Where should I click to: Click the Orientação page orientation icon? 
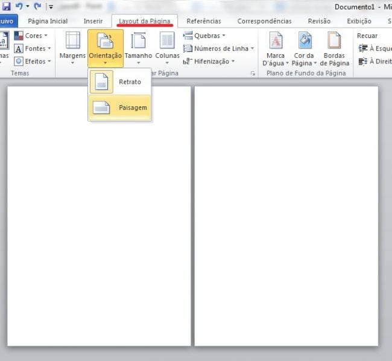pyautogui.click(x=105, y=42)
